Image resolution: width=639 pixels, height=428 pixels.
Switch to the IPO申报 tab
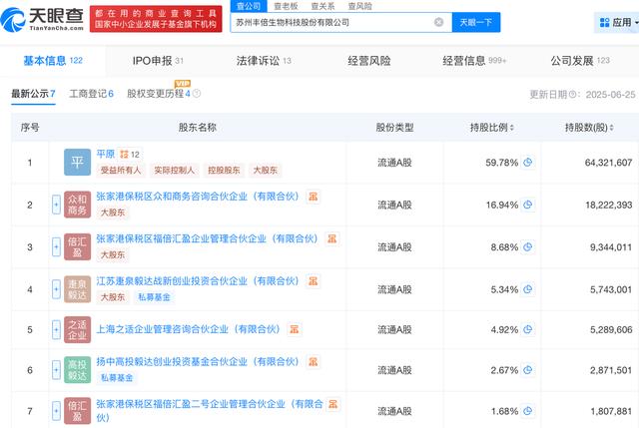[158, 61]
